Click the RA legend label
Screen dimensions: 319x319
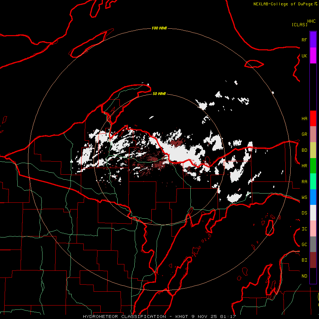304,182
